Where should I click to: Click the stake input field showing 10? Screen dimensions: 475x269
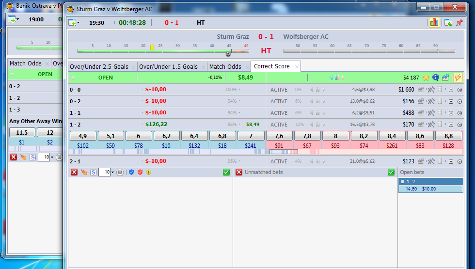coord(104,172)
